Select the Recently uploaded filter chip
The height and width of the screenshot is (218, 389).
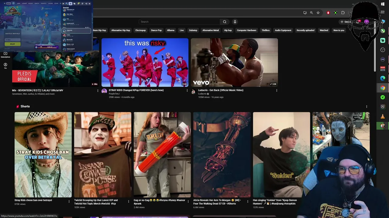click(x=305, y=30)
